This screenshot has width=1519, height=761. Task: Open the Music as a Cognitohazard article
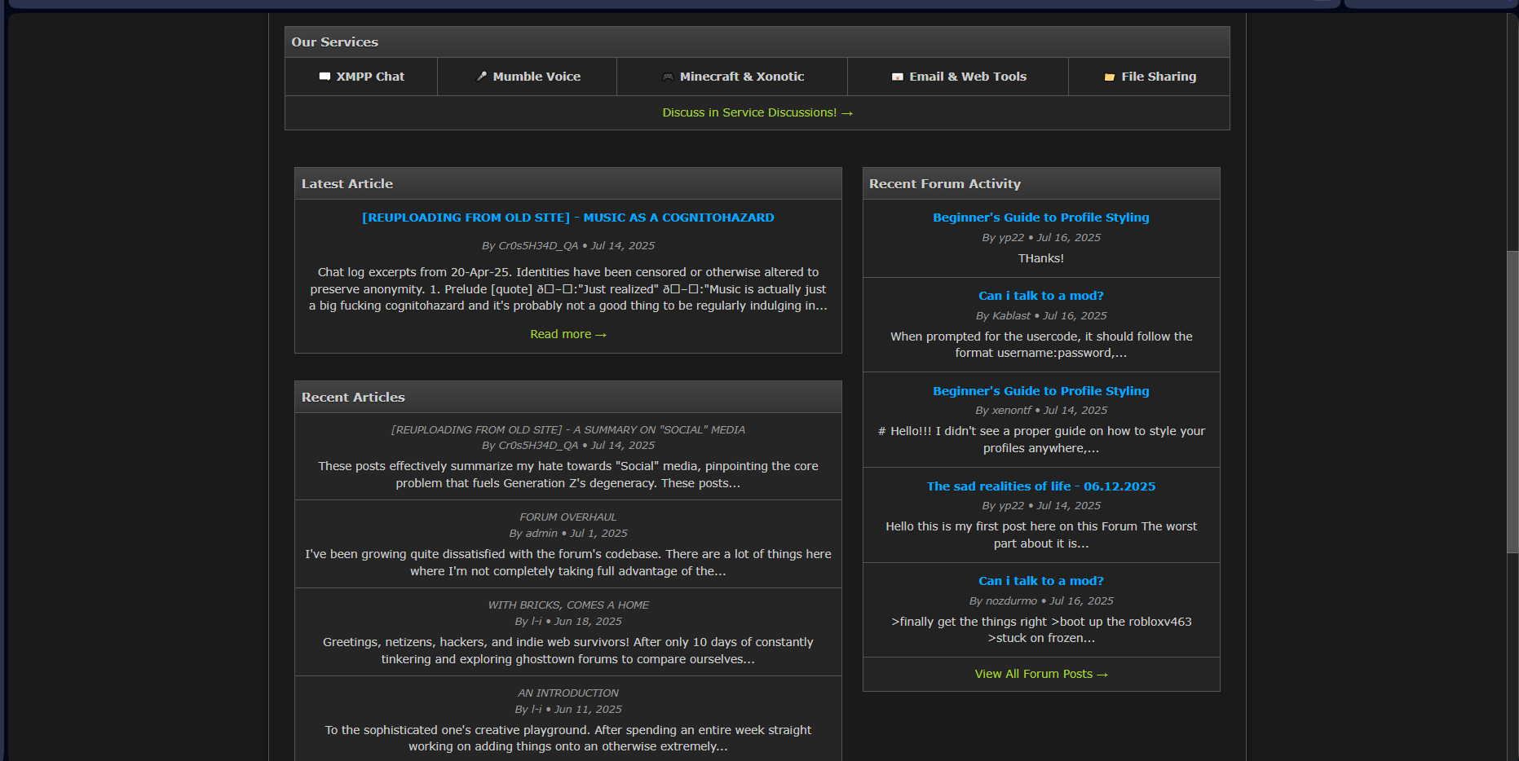point(567,218)
